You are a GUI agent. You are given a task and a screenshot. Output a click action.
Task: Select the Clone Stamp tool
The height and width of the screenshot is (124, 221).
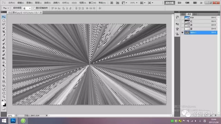click(4, 47)
